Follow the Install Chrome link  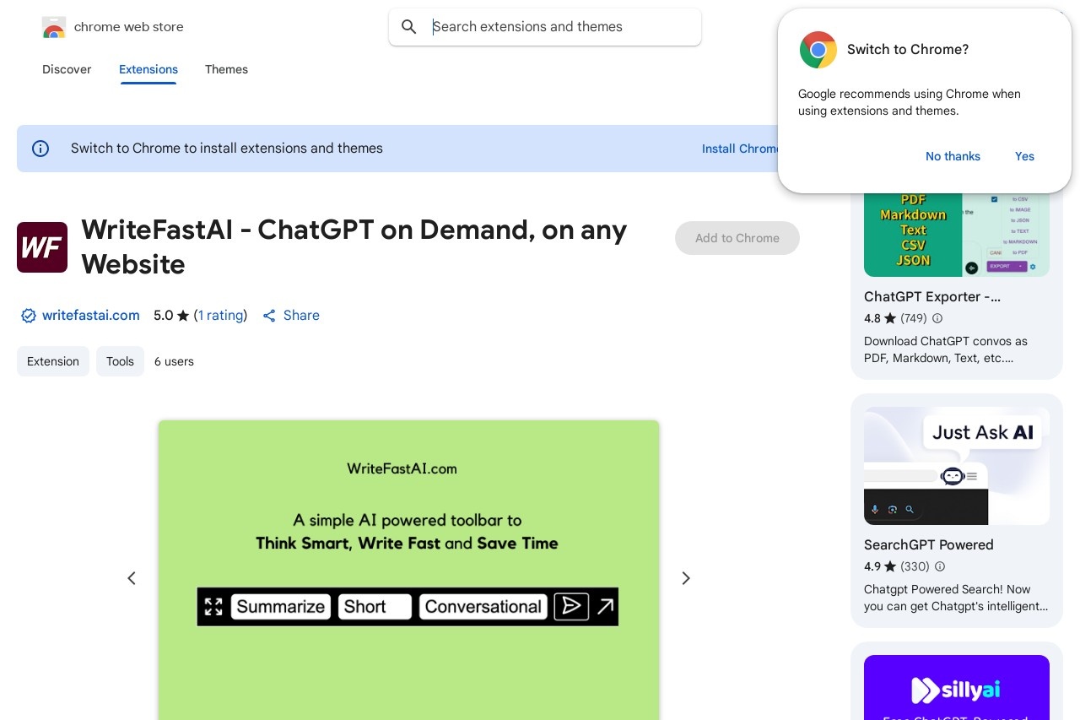(740, 149)
